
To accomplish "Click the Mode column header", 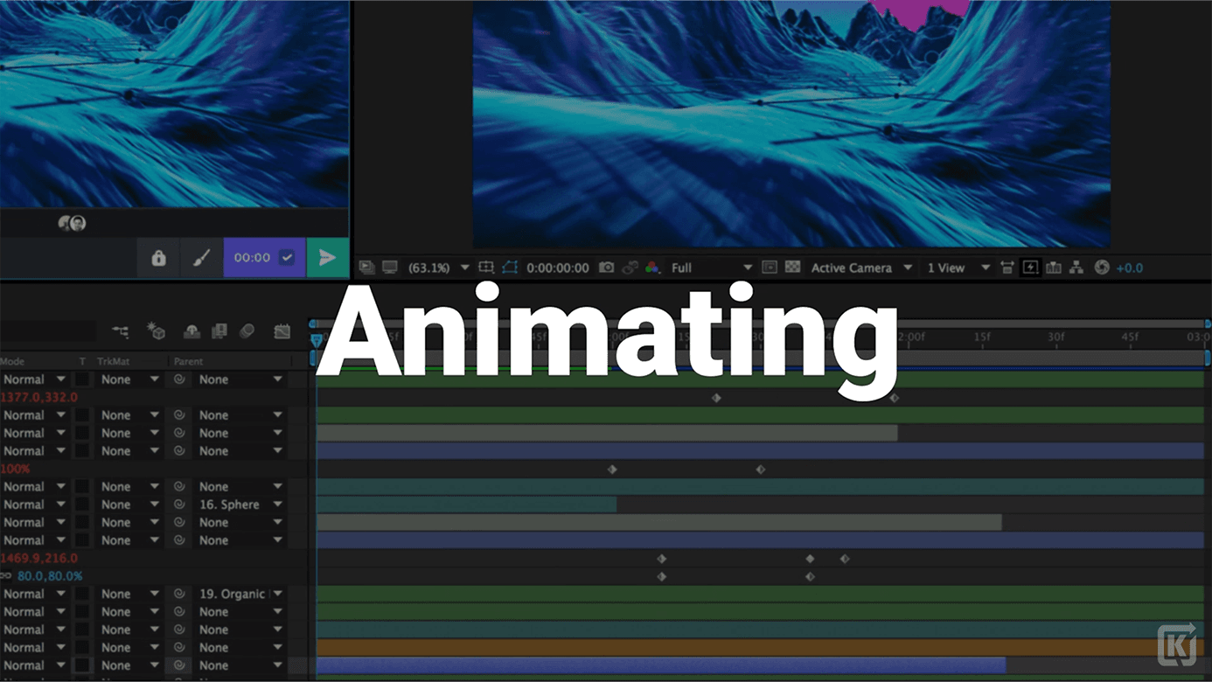I will pos(12,361).
